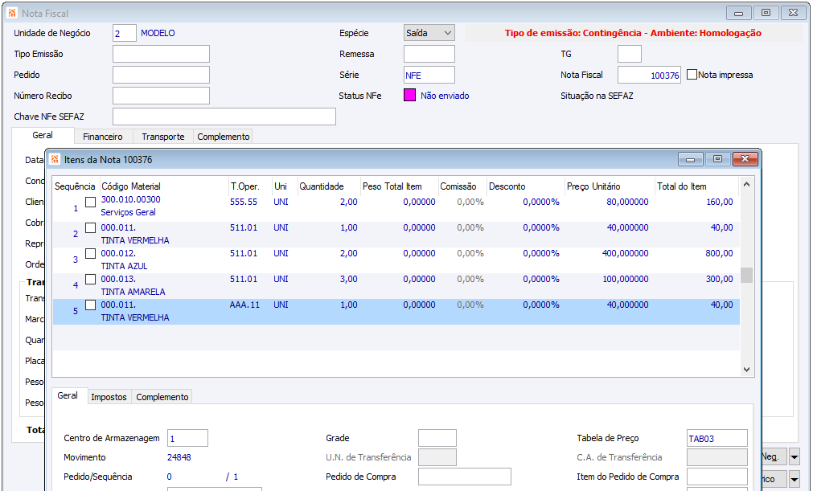Click the Total do Item column header
This screenshot has height=491, width=813.
pos(681,186)
